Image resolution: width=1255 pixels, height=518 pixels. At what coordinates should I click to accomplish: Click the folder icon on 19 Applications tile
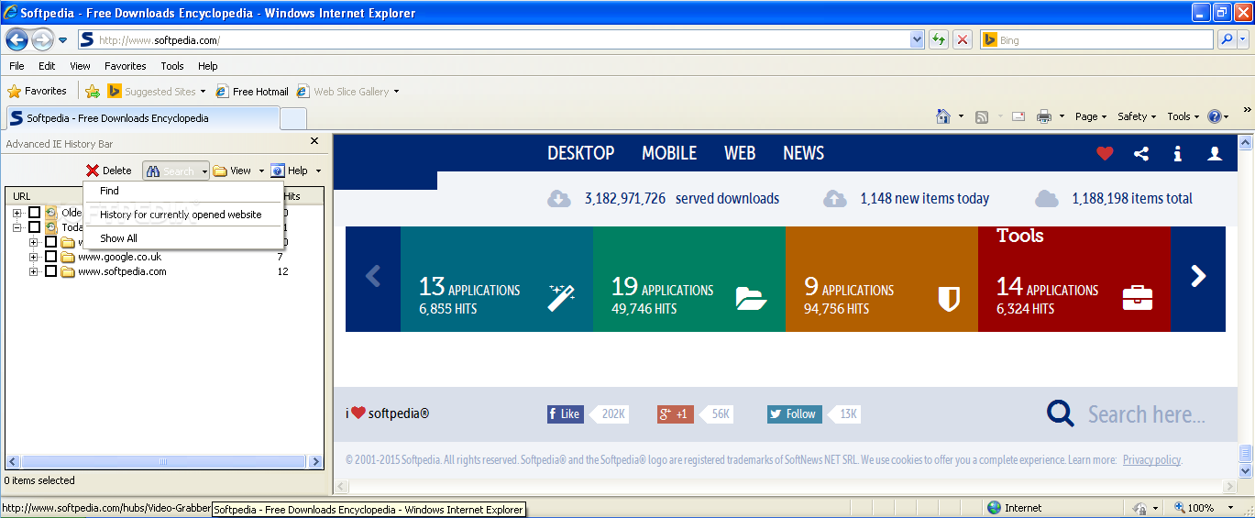751,298
